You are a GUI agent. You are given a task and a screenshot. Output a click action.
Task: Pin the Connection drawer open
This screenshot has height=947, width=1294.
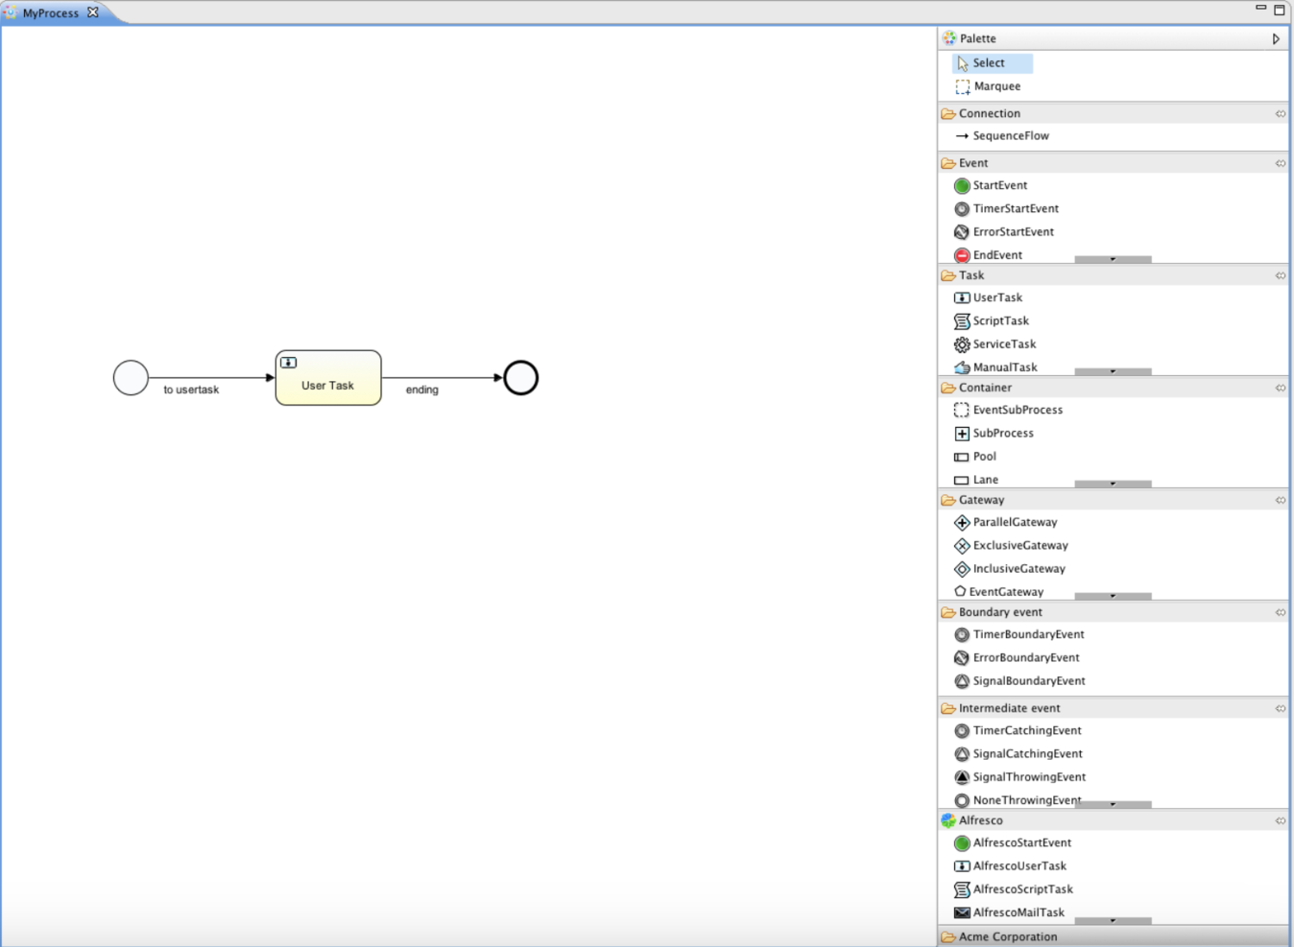[1280, 113]
